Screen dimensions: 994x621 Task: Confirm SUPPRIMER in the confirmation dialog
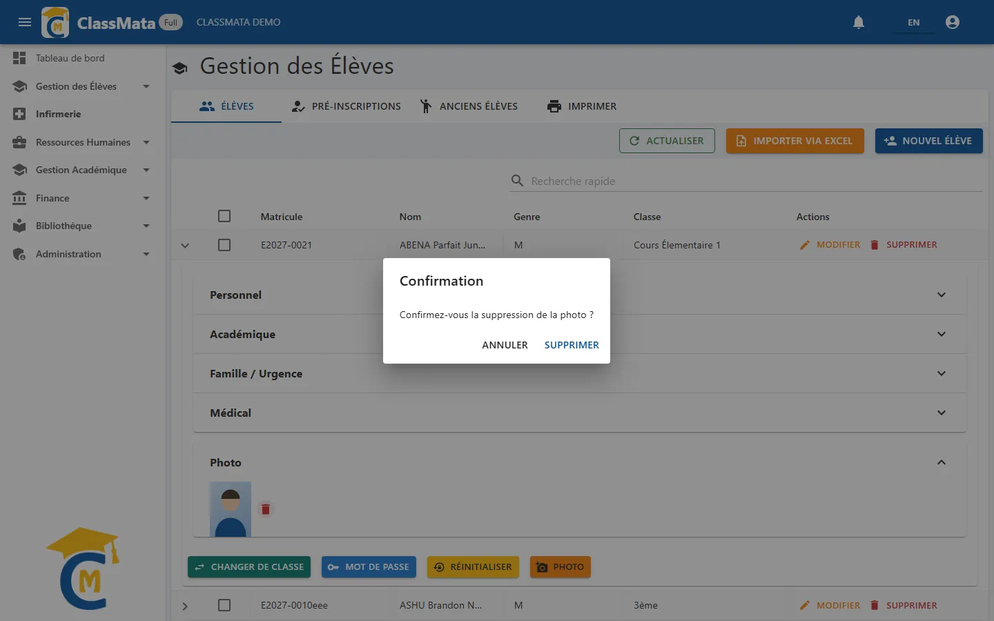click(572, 345)
